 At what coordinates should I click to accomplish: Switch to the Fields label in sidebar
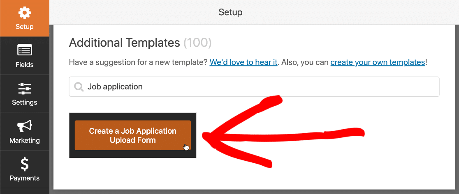coord(25,65)
